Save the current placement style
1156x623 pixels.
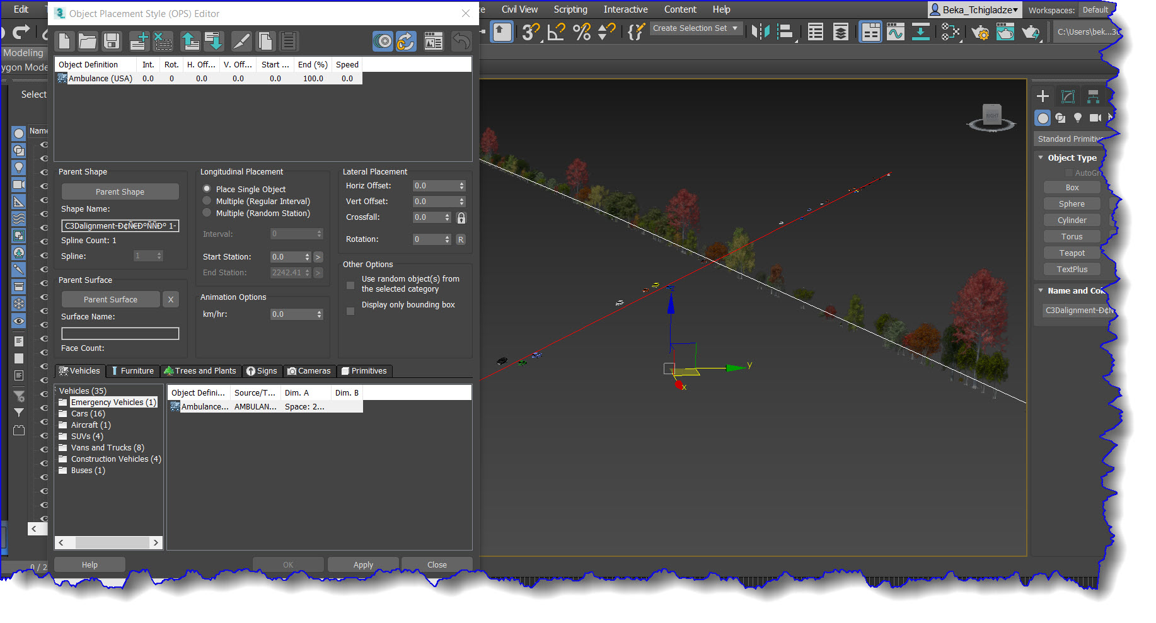pos(112,41)
